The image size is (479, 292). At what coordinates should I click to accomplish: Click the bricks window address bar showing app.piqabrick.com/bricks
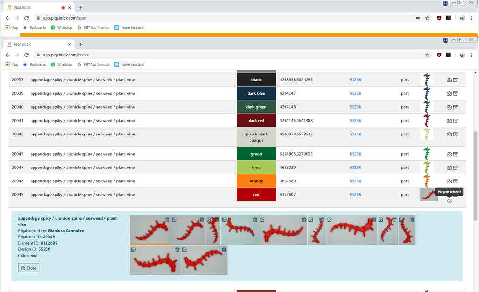click(x=229, y=55)
